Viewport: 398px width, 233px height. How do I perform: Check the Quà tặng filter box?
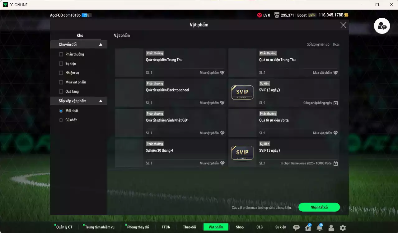click(61, 92)
